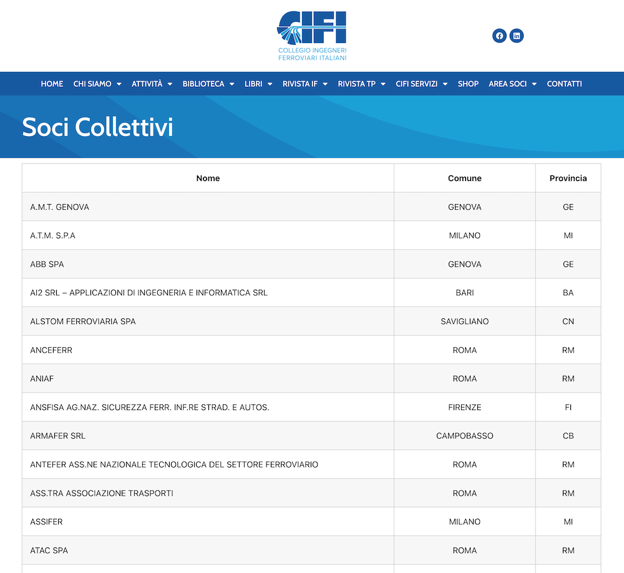Image resolution: width=624 pixels, height=573 pixels.
Task: Expand the BIBLIOTECA dropdown arrow
Action: (x=232, y=84)
